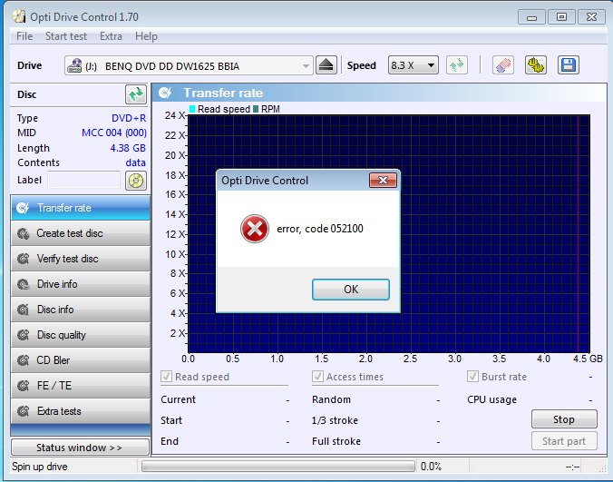This screenshot has height=482, width=613.
Task: Open the Drive info section
Action: [x=81, y=284]
